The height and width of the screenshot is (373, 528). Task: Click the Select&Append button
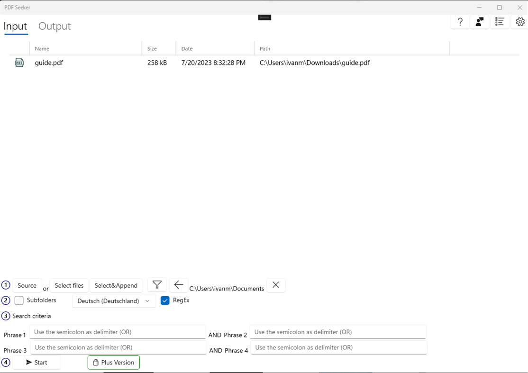pos(116,285)
